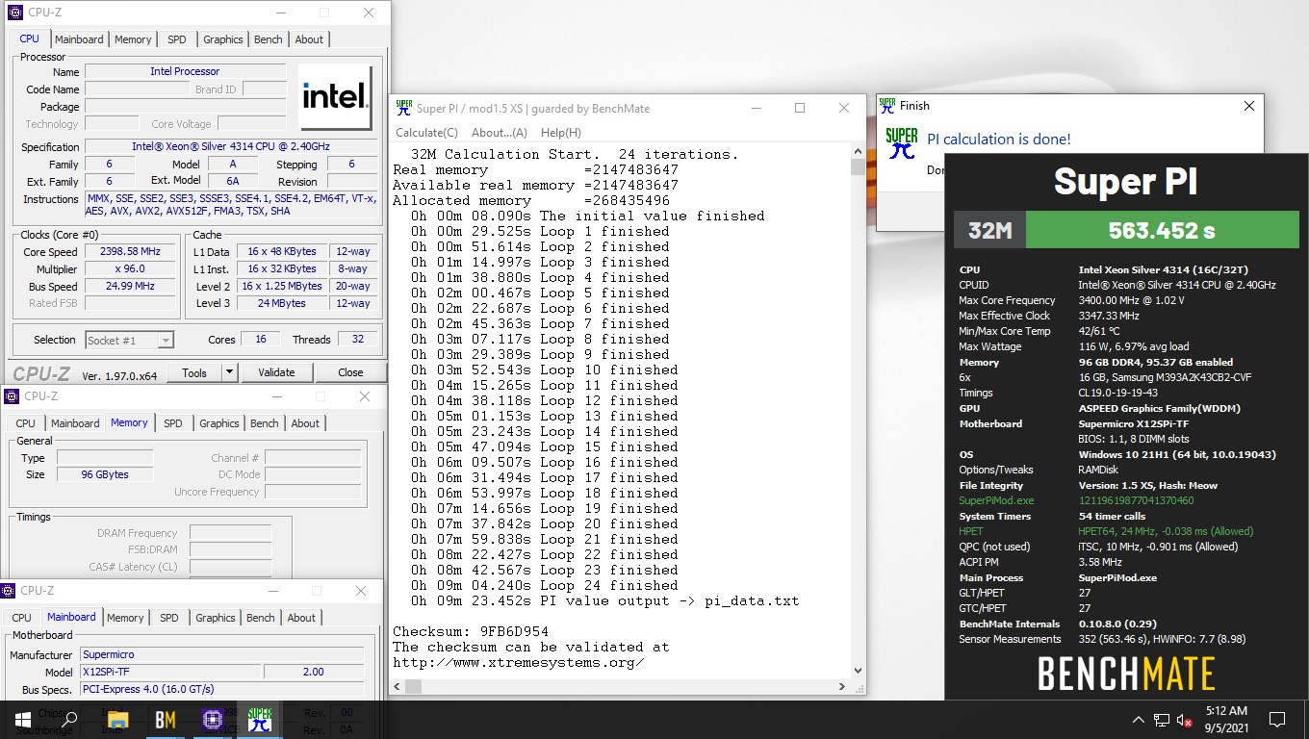1309x739 pixels.
Task: Click the Multiplier field x 96.0
Action: click(x=129, y=268)
